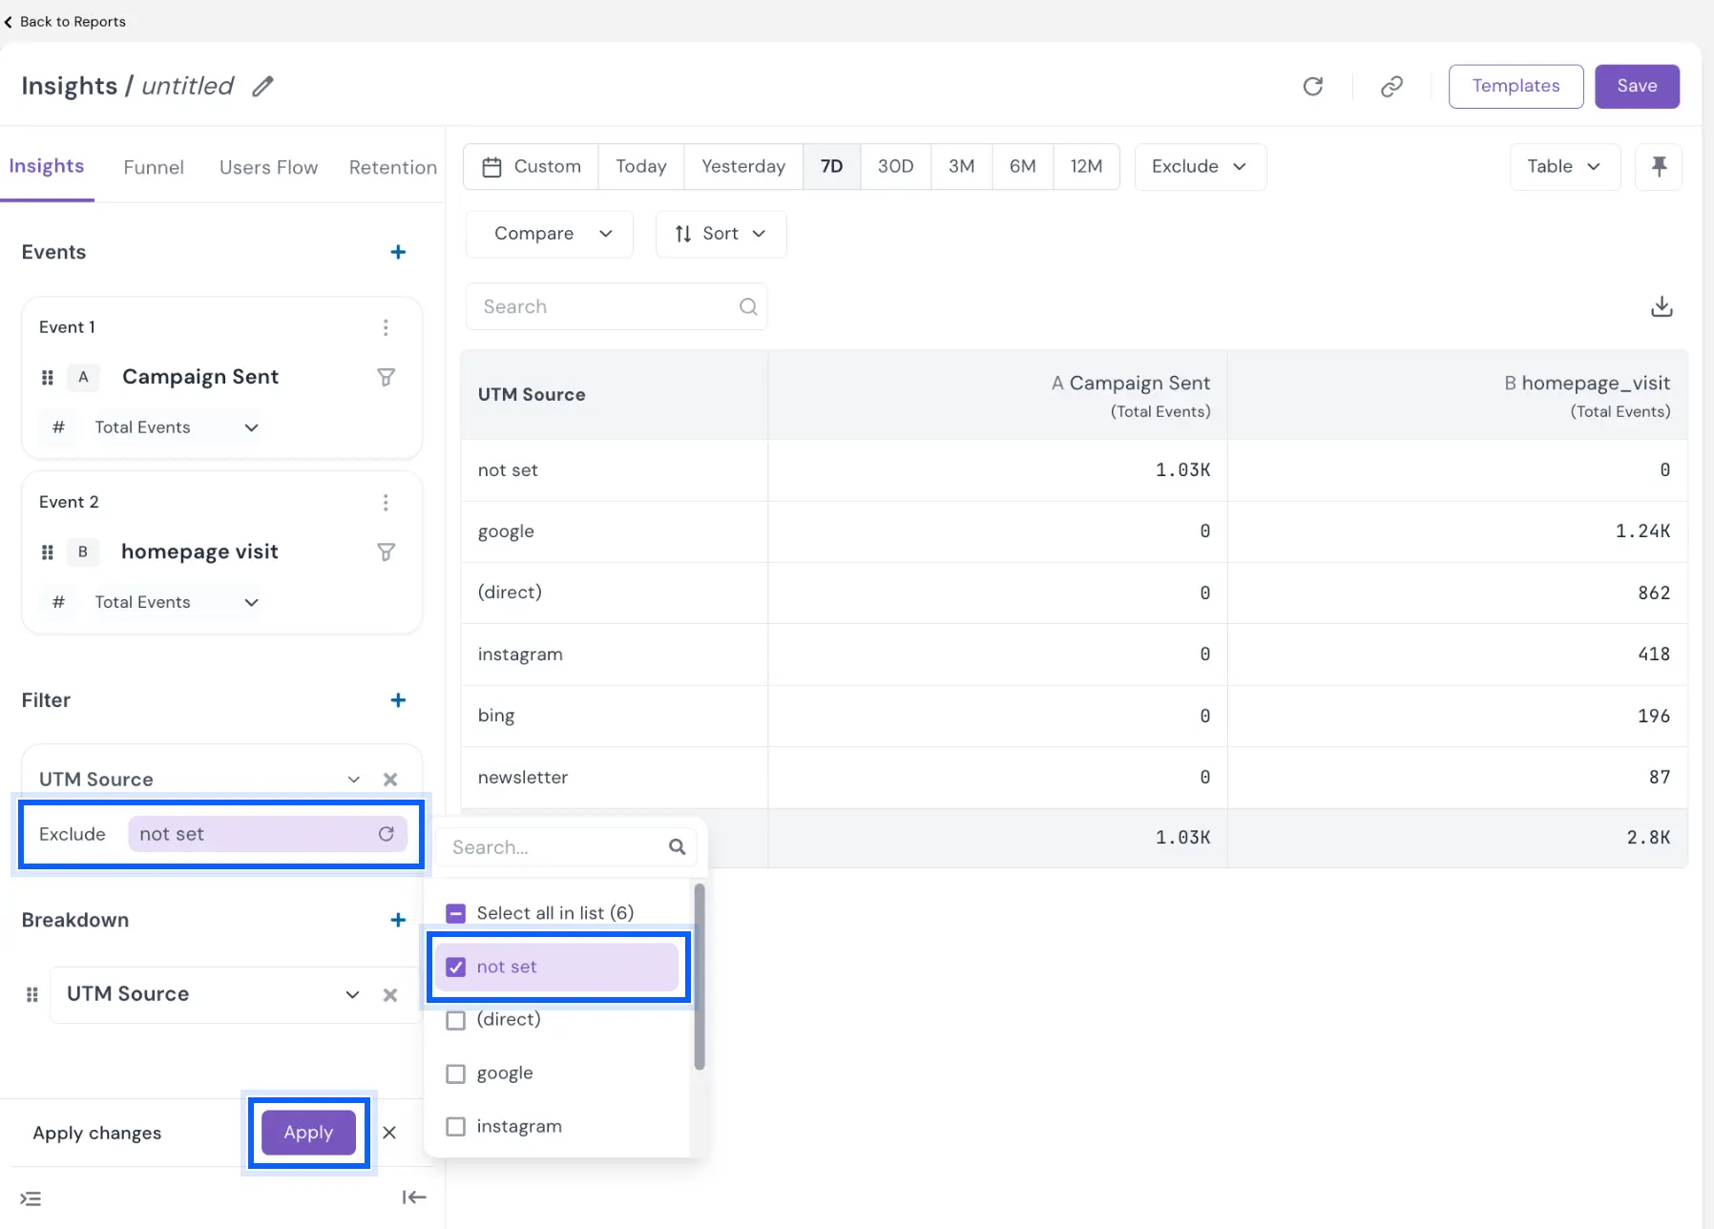Add a new filter with the plus icon

pos(398,700)
